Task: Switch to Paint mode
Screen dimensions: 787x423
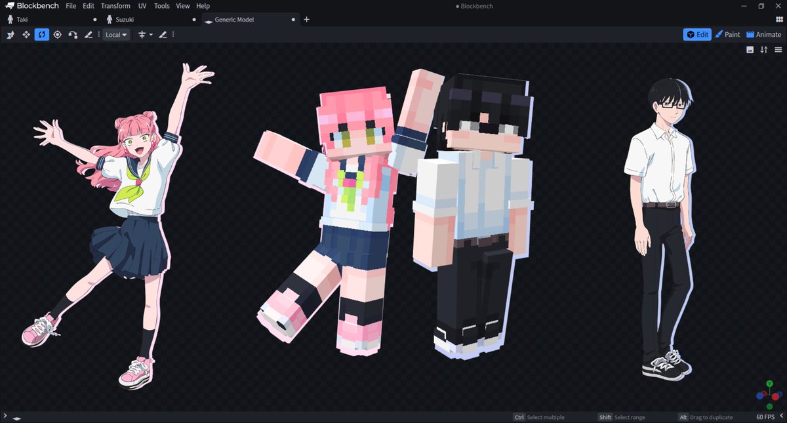Action: [727, 35]
